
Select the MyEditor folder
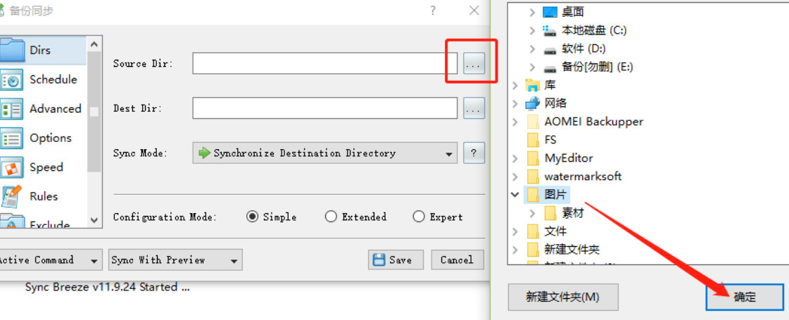pyautogui.click(x=560, y=158)
